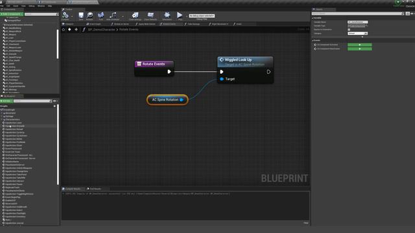The width and height of the screenshot is (415, 233).
Task: Add a new graph with the Graphs plus icon
Action: [x=54, y=106]
